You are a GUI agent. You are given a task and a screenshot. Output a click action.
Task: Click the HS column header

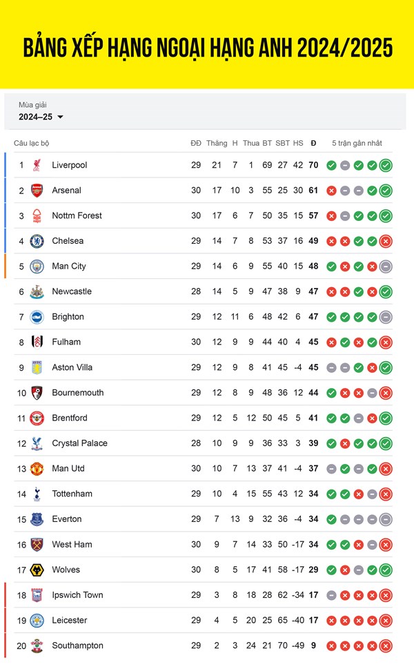tap(298, 143)
